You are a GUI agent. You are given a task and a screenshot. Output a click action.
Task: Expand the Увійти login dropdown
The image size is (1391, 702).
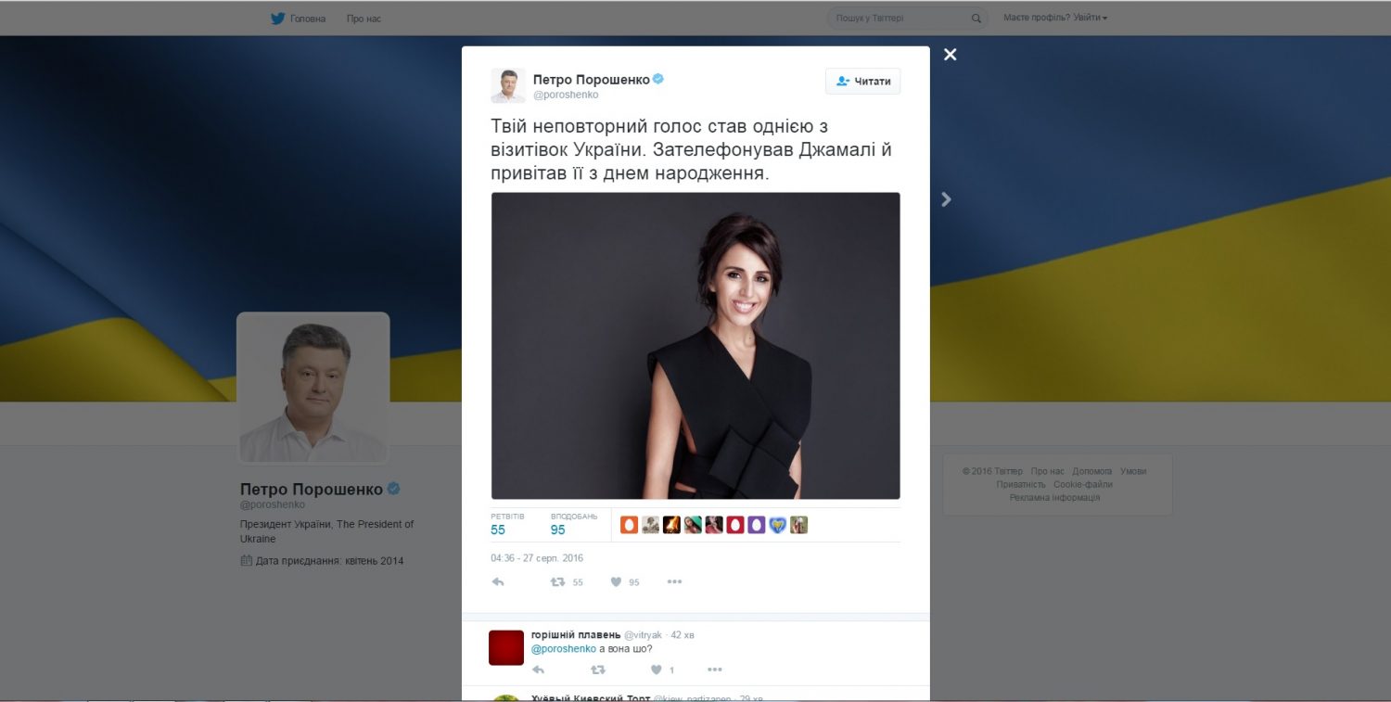1090,18
